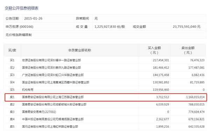Select 中国中投证券 无锡清扬路 branch name

click(x=53, y=119)
